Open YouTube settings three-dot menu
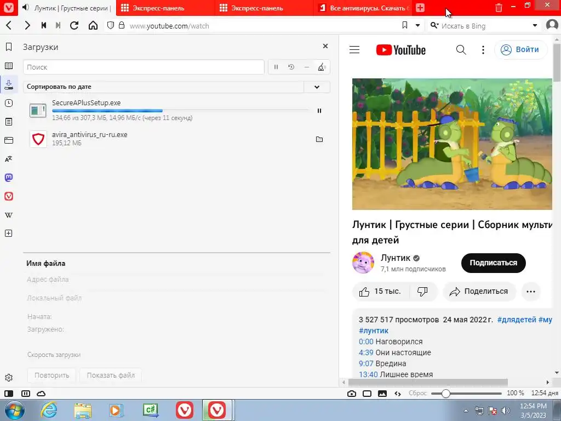 483,50
